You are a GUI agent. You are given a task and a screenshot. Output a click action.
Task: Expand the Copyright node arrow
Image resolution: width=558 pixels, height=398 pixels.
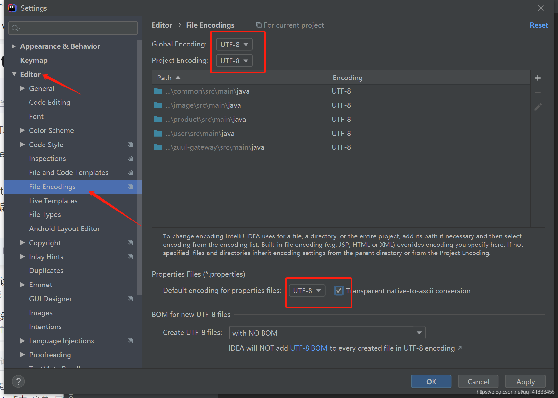[23, 242]
